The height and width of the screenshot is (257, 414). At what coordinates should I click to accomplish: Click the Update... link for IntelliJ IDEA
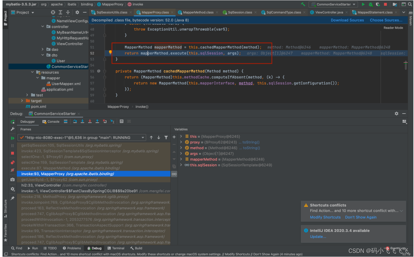coord(318,237)
